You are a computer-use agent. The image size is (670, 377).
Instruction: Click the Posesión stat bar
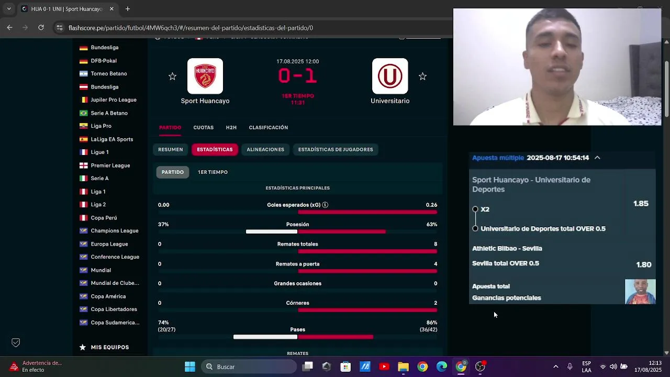click(x=297, y=231)
